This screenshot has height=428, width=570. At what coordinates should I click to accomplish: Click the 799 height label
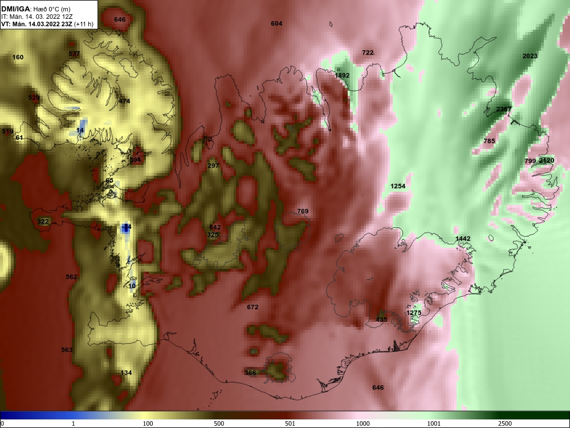[530, 160]
